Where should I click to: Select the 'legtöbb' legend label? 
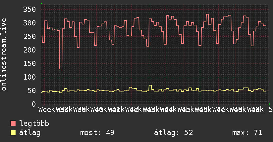tap(34, 124)
